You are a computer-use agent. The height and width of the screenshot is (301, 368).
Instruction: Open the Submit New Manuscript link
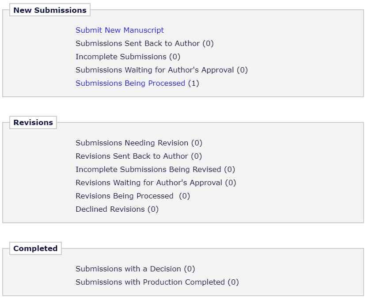[x=119, y=30]
